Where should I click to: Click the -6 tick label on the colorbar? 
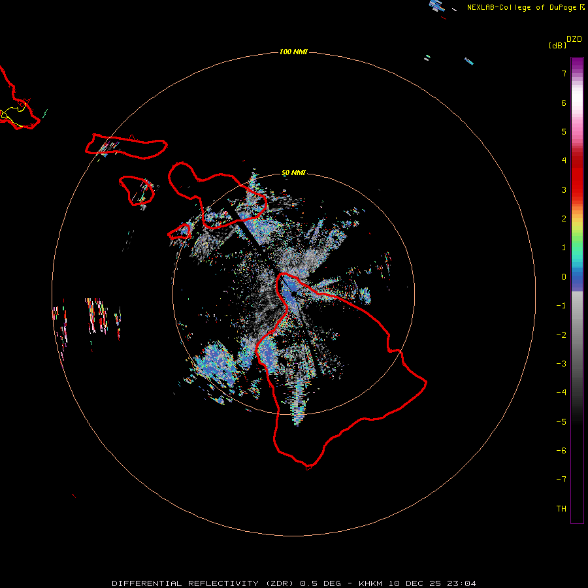(x=561, y=451)
